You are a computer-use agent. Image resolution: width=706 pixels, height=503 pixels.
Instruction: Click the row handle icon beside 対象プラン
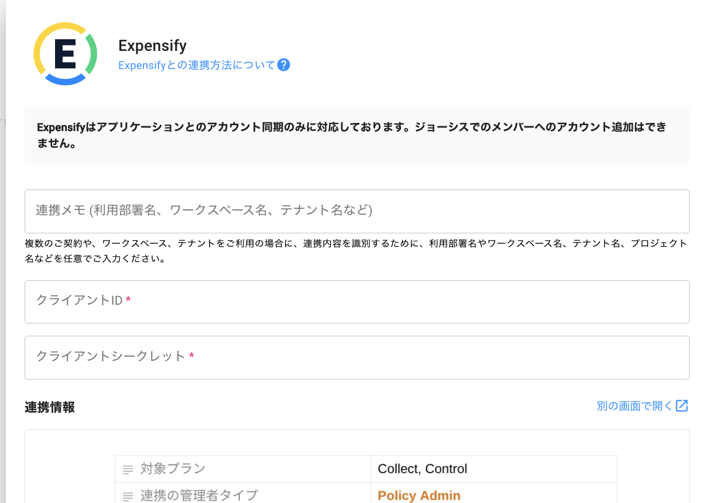[128, 469]
